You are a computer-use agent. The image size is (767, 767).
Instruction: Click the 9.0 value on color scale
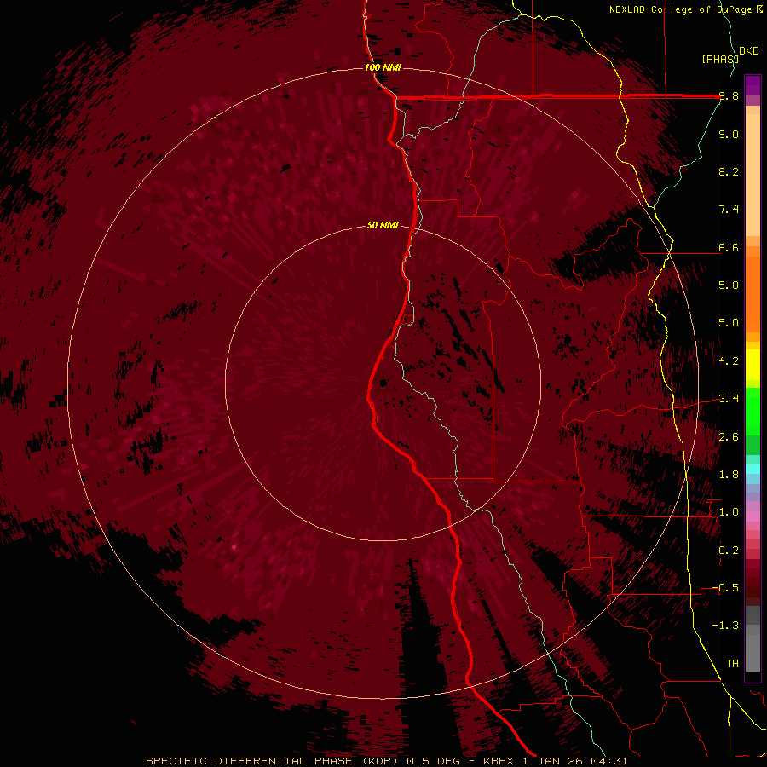729,134
